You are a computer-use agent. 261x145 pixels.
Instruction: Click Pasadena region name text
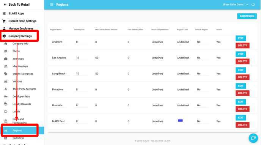coord(58,90)
